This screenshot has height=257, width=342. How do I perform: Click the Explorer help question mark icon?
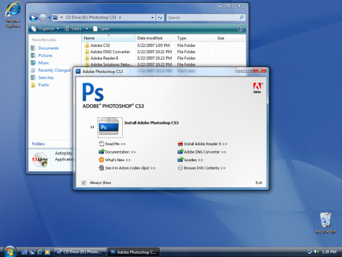[x=241, y=29]
